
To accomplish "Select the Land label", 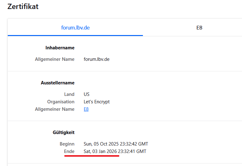I will click(69, 94).
